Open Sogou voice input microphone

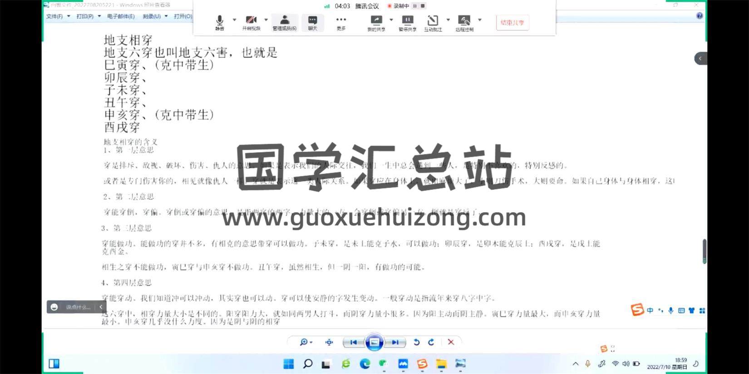point(671,311)
